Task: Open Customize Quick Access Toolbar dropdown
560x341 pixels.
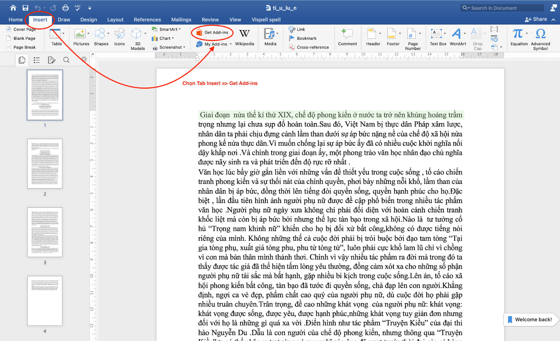Action: click(x=90, y=8)
